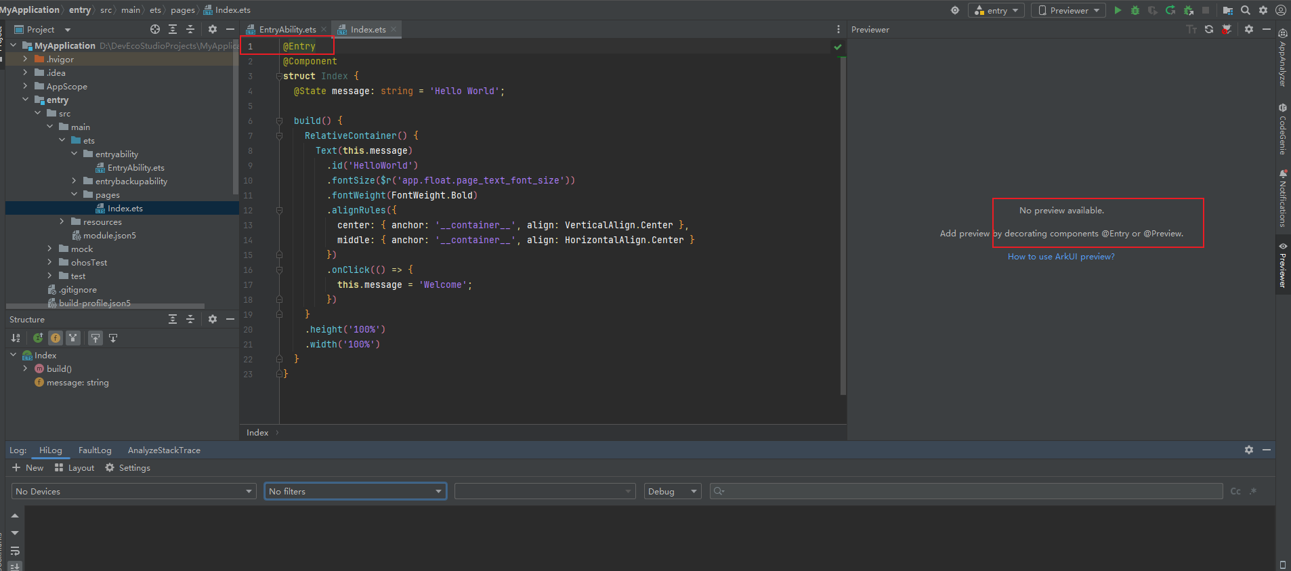Open CodeGenie side tool window
1291x571 pixels.
point(1283,129)
